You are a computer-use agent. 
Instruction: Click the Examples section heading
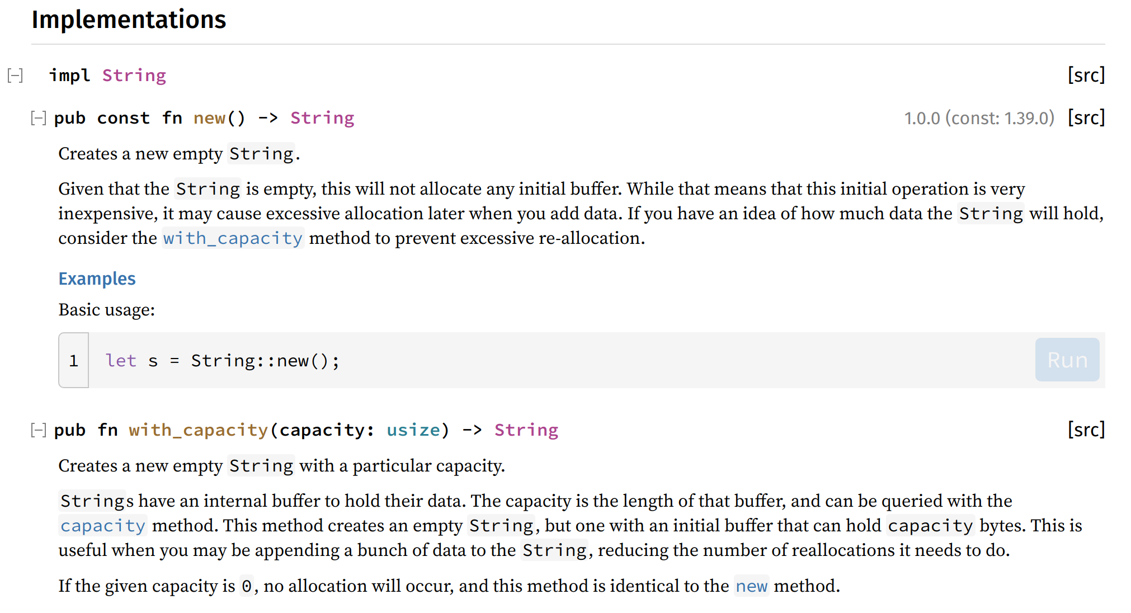pos(97,279)
